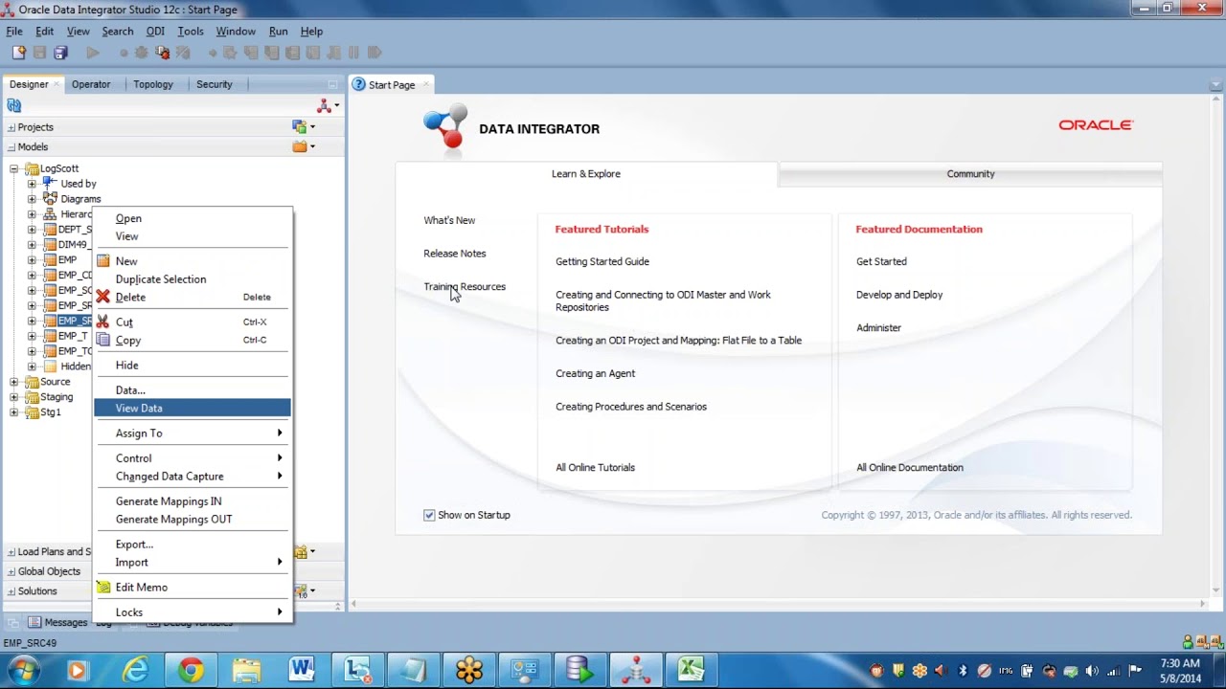Screen dimensions: 1226x689
Task: Click the Cut scissors icon
Action: [103, 322]
